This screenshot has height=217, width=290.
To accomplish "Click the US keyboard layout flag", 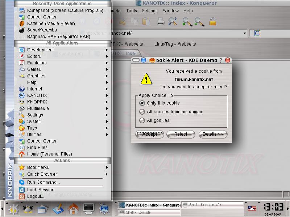I will [252, 209].
